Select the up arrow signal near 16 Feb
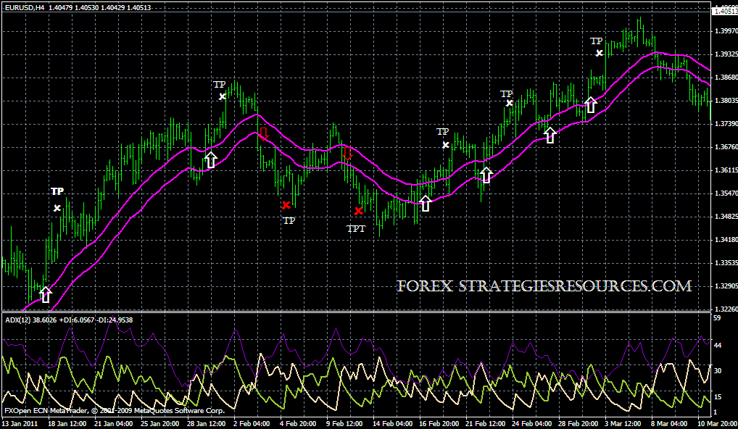The height and width of the screenshot is (429, 738). pyautogui.click(x=424, y=204)
